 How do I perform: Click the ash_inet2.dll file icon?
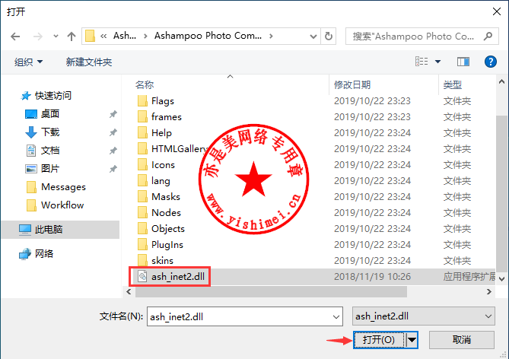[x=142, y=277]
